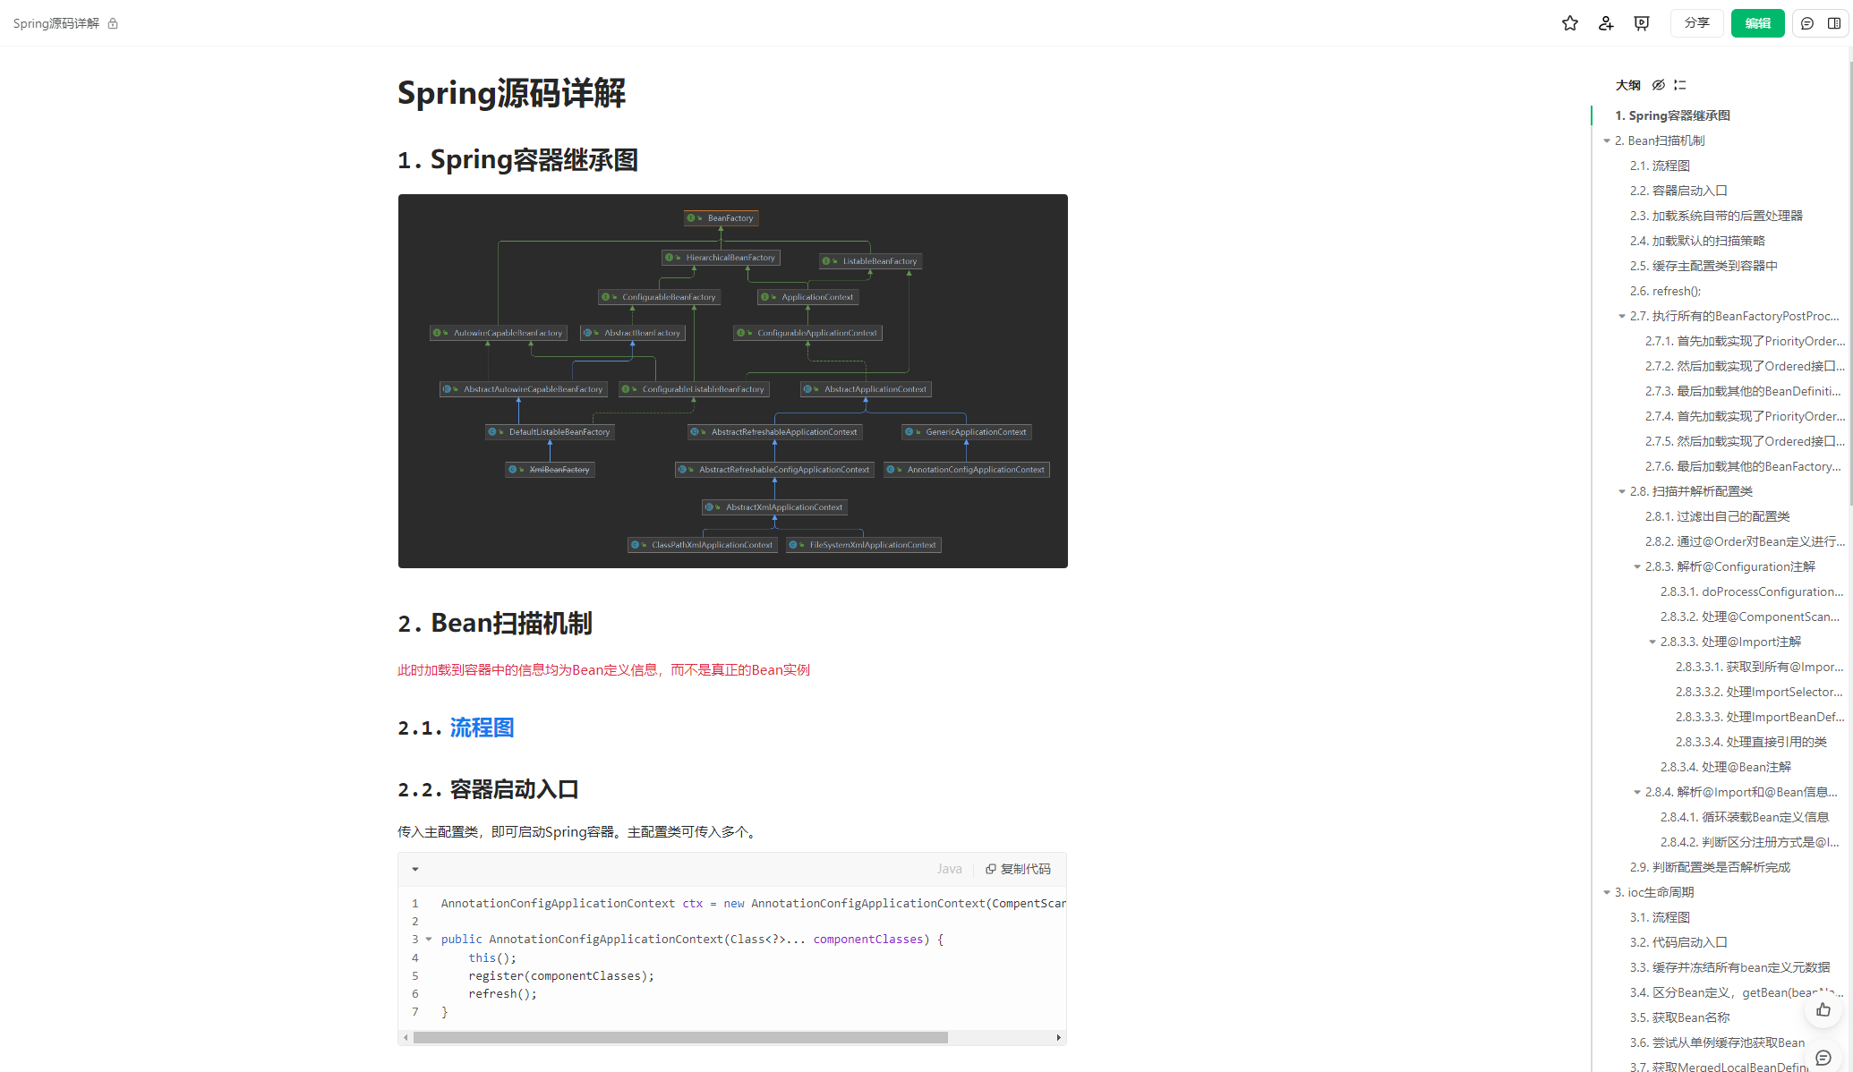The height and width of the screenshot is (1072, 1853).
Task: Select outline 2.8.2 @Order entry
Action: pos(1745,541)
